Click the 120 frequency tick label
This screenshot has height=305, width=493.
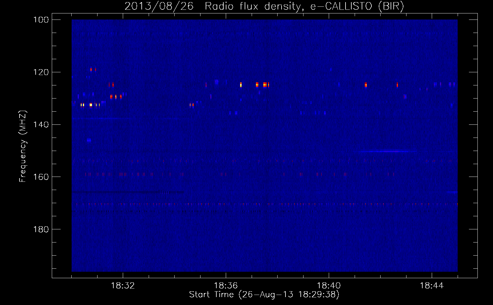(41, 72)
